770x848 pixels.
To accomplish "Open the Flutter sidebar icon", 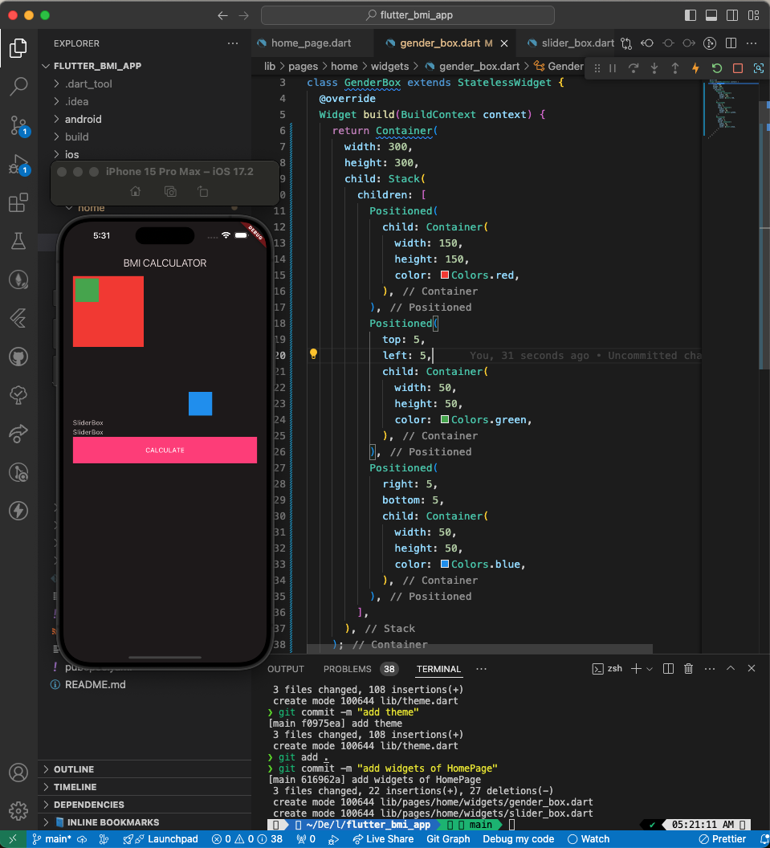I will click(x=18, y=318).
